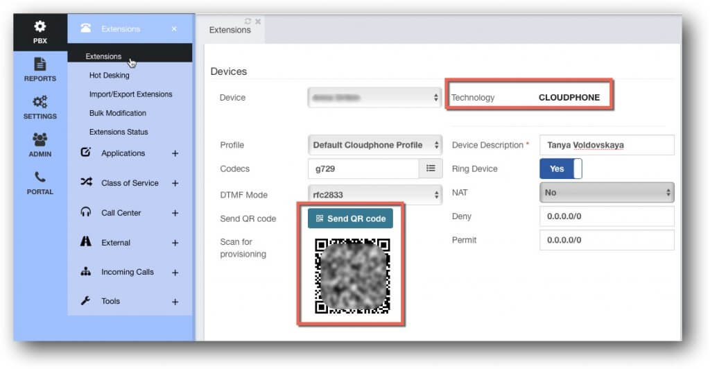Viewport: 710px width, 369px height.
Task: Click the Incoming Calls label
Action: [128, 272]
